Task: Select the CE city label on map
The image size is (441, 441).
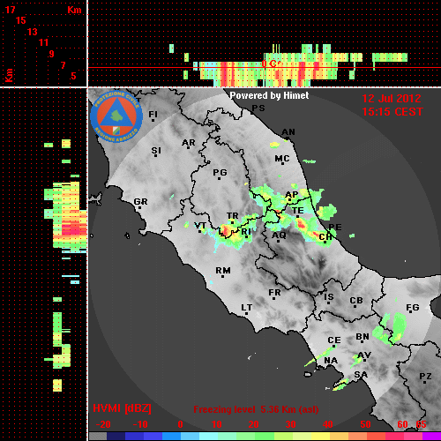Action: (334, 340)
